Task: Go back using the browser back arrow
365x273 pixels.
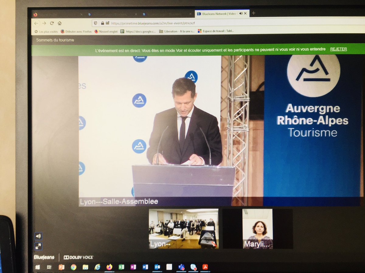Action: point(36,23)
